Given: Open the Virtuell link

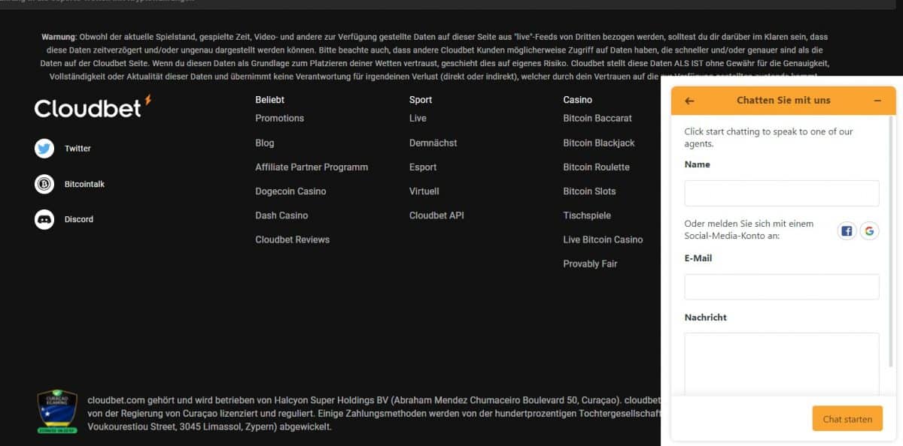Looking at the screenshot, I should pyautogui.click(x=424, y=191).
